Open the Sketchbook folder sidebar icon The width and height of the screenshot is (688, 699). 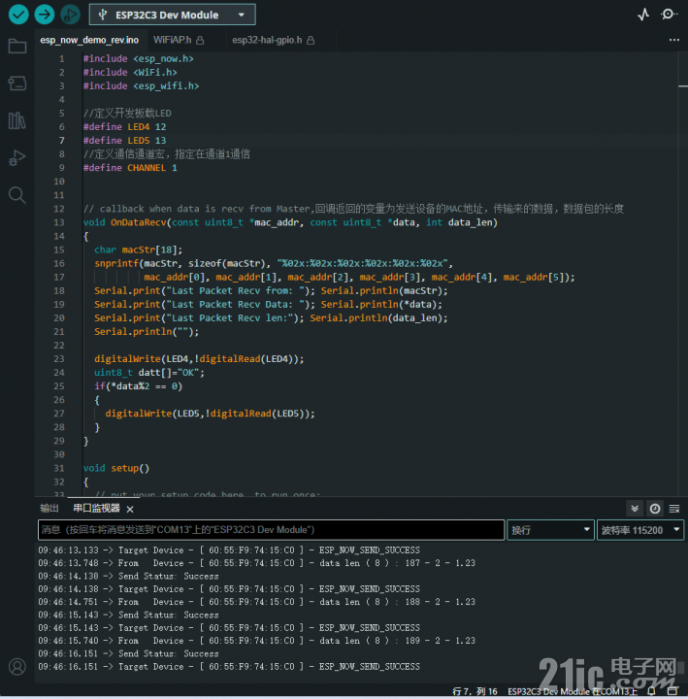(x=17, y=46)
